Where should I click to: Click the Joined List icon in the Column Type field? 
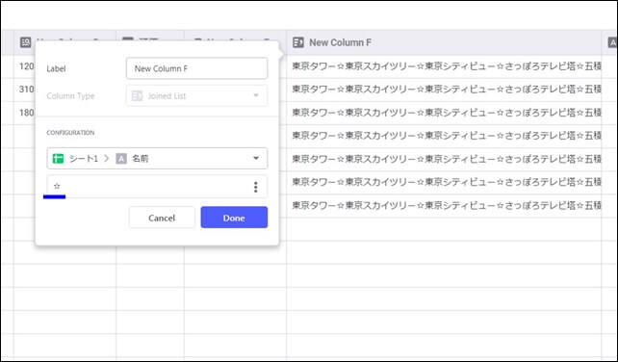pyautogui.click(x=137, y=96)
